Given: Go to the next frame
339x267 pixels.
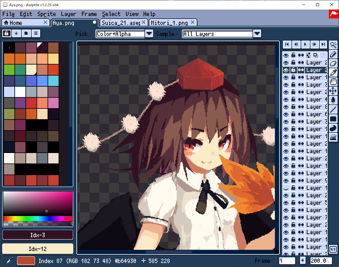Looking at the screenshot, I should pyautogui.click(x=314, y=44).
